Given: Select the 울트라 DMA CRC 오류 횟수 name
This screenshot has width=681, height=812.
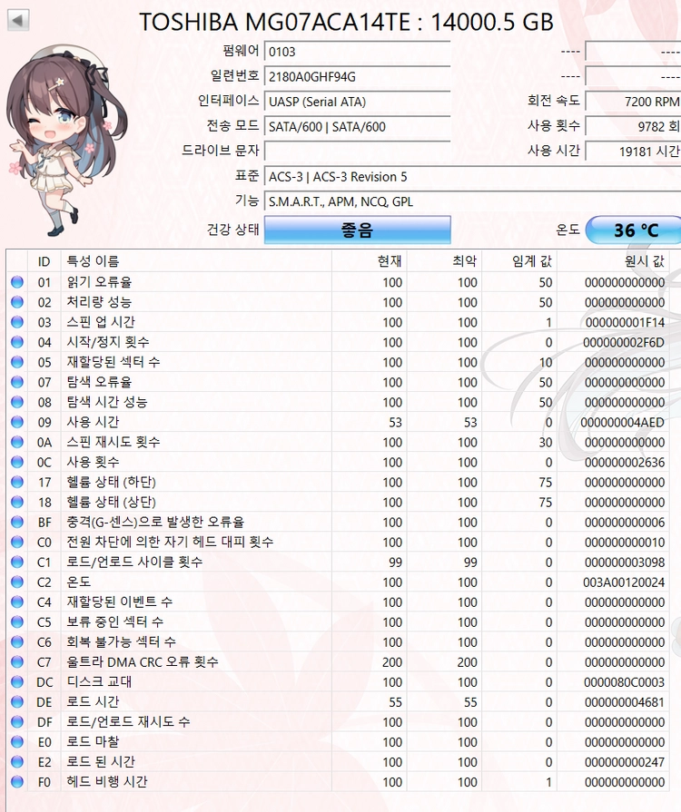Looking at the screenshot, I should click(x=142, y=661).
